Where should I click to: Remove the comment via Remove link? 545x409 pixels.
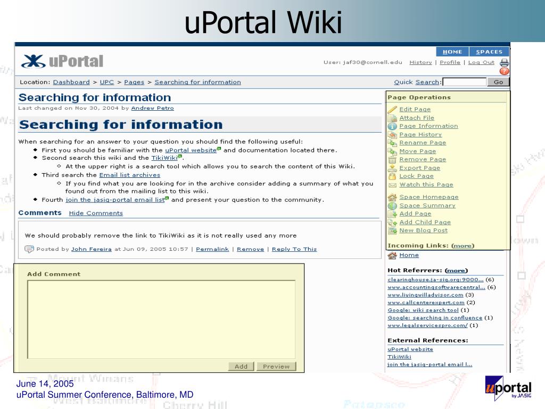250,249
